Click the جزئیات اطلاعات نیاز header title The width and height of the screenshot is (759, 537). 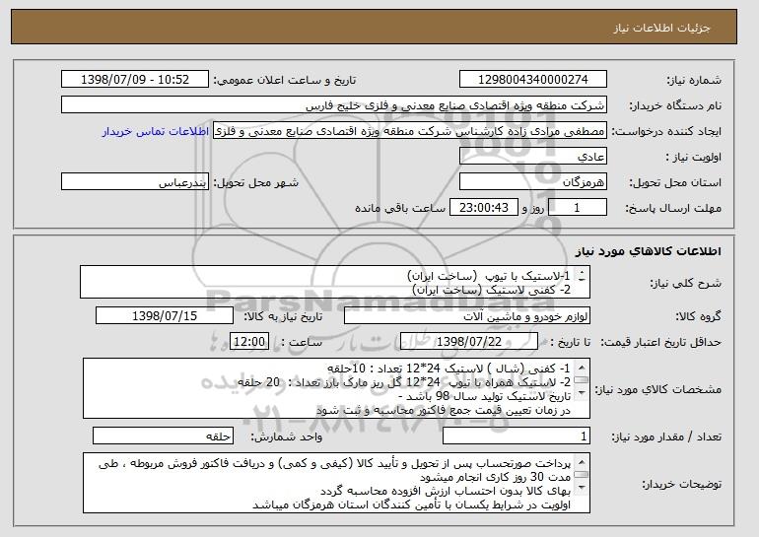(661, 28)
